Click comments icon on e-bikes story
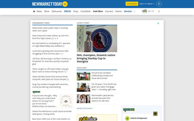 pos(65,72)
